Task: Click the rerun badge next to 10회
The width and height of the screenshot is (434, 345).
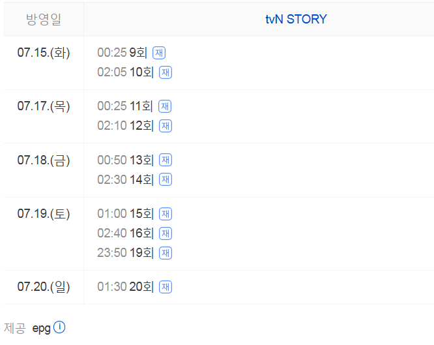Action: pyautogui.click(x=166, y=72)
